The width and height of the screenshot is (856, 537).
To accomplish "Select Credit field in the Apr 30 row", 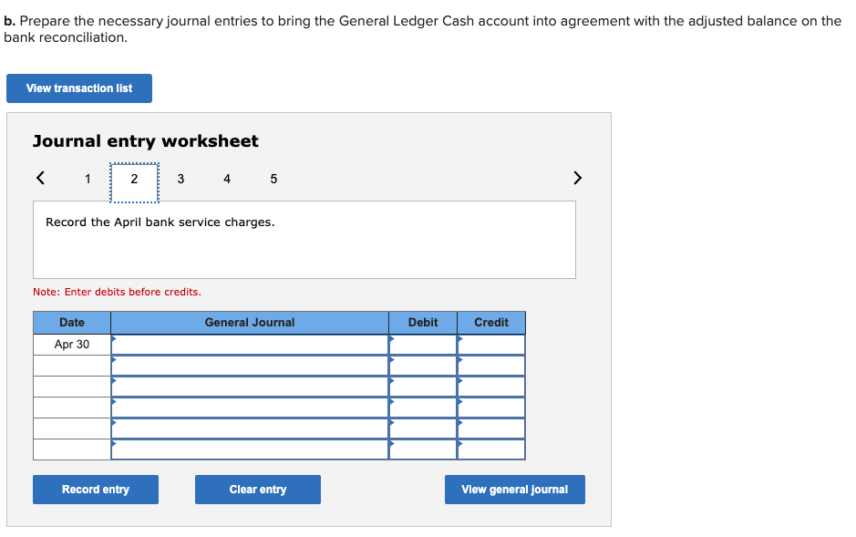I will (x=491, y=345).
